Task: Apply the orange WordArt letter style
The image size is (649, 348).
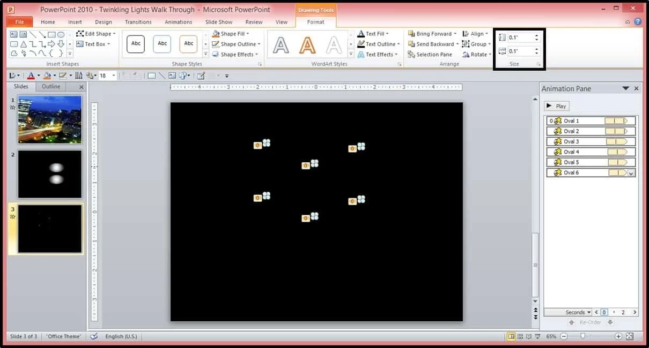Action: tap(307, 45)
